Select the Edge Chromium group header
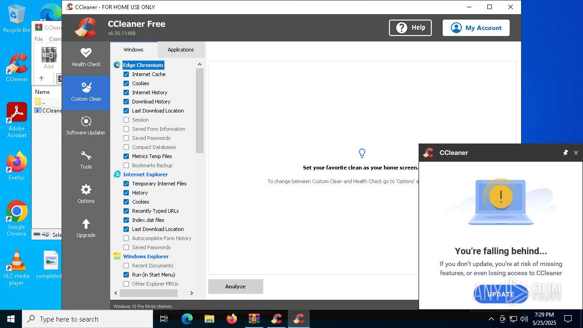 pyautogui.click(x=143, y=65)
